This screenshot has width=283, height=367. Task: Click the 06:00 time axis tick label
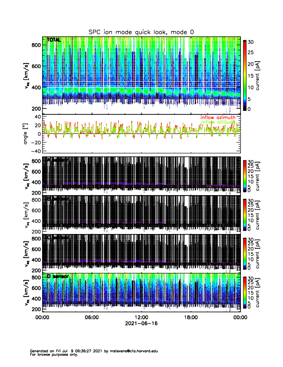[x=92, y=317]
